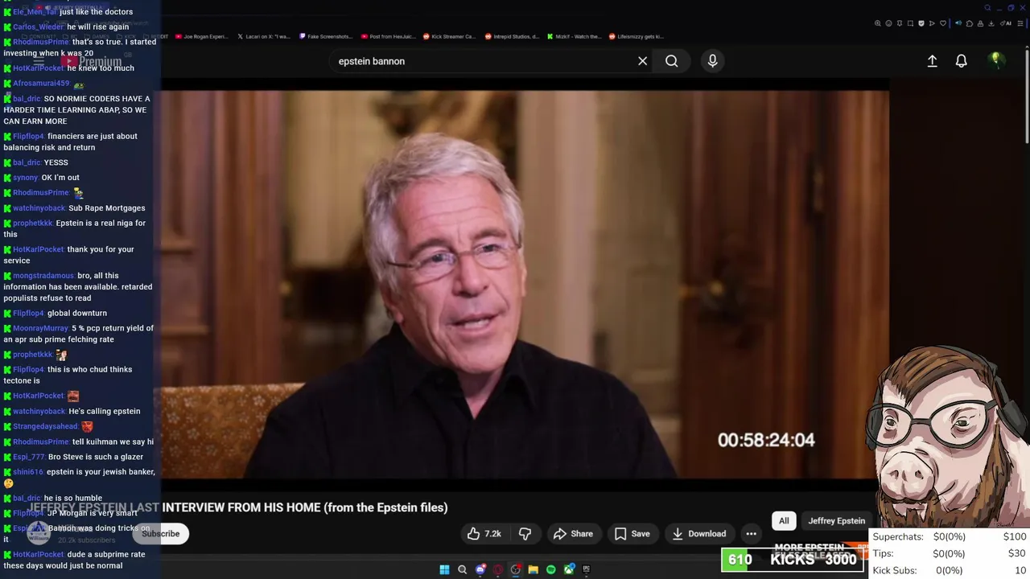The image size is (1030, 579).
Task: Select the 'All' filter chip
Action: [784, 520]
